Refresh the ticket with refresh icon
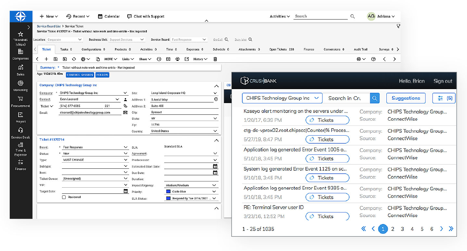Screen dimensions: 467x251 [74, 59]
